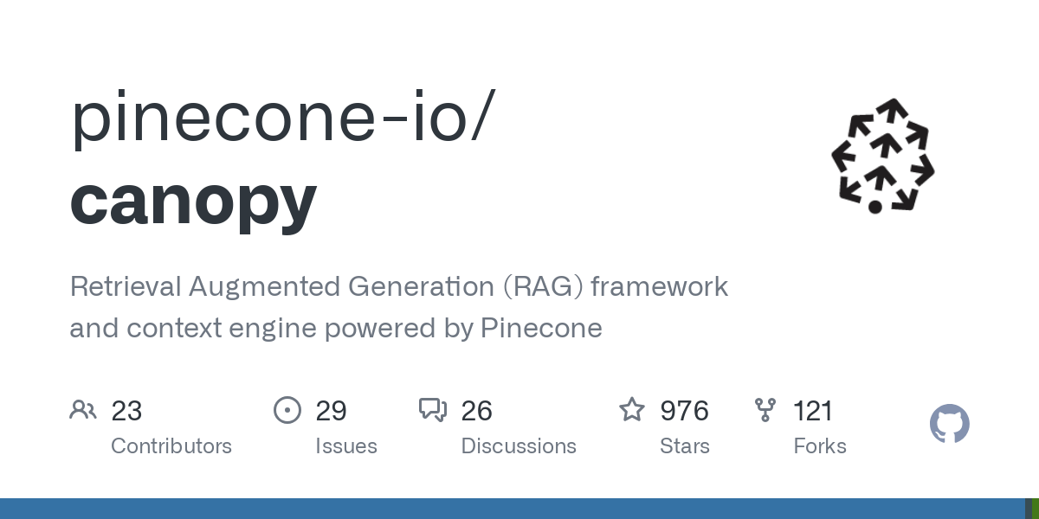Image resolution: width=1039 pixels, height=519 pixels.
Task: Click the Stars star icon
Action: (x=632, y=410)
